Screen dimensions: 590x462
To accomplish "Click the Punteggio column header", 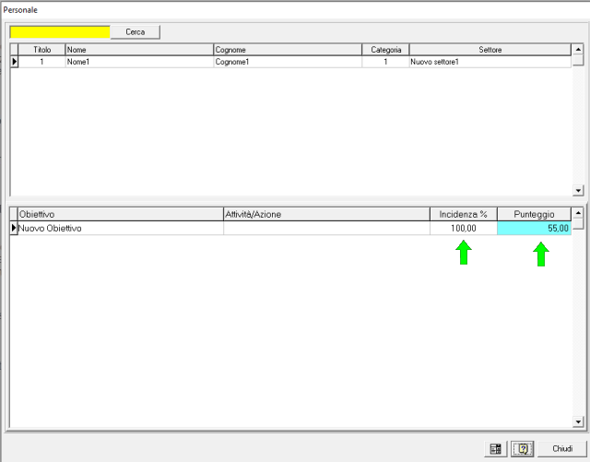I will point(534,214).
